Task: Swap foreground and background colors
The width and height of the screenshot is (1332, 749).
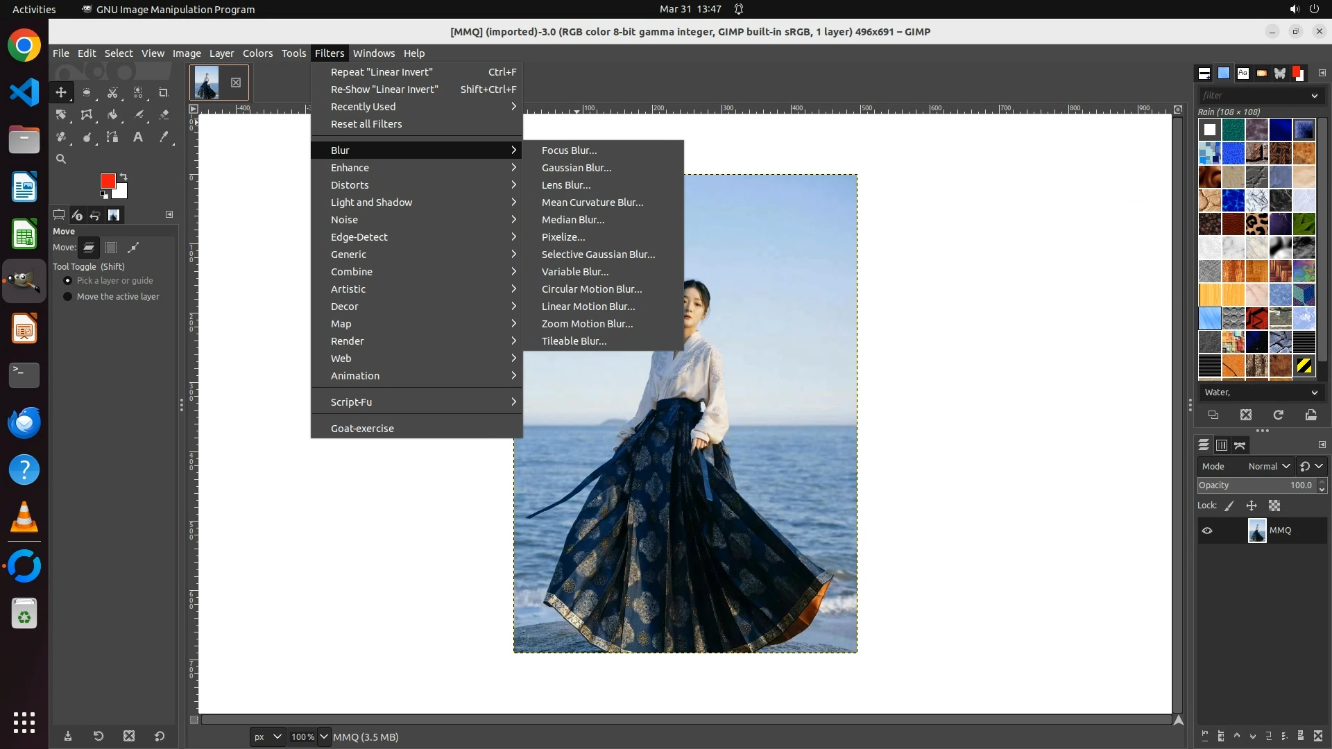Action: point(123,176)
